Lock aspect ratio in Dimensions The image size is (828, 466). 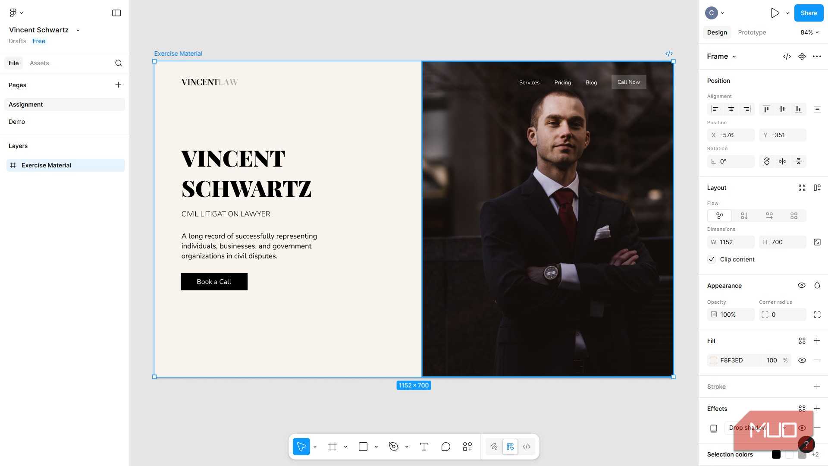[817, 242]
